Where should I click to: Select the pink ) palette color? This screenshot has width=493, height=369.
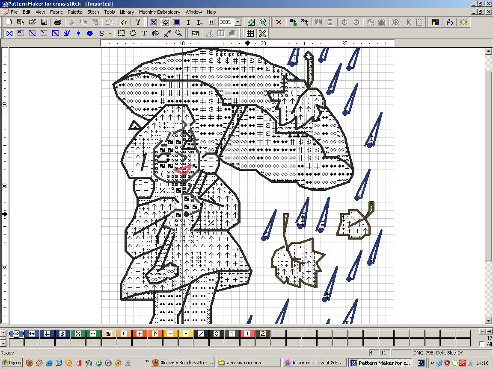click(x=247, y=334)
